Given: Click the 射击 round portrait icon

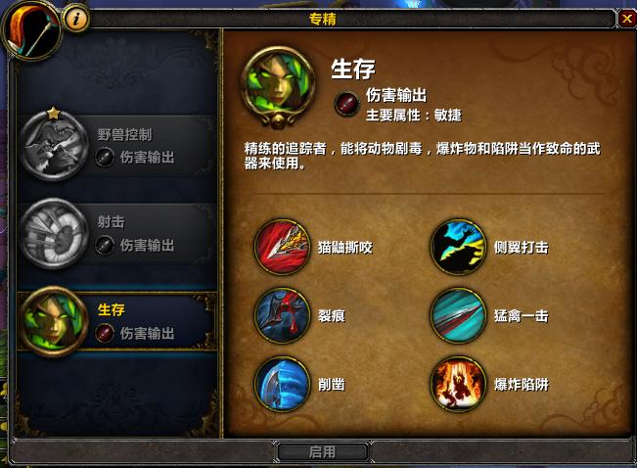Looking at the screenshot, I should (x=54, y=234).
